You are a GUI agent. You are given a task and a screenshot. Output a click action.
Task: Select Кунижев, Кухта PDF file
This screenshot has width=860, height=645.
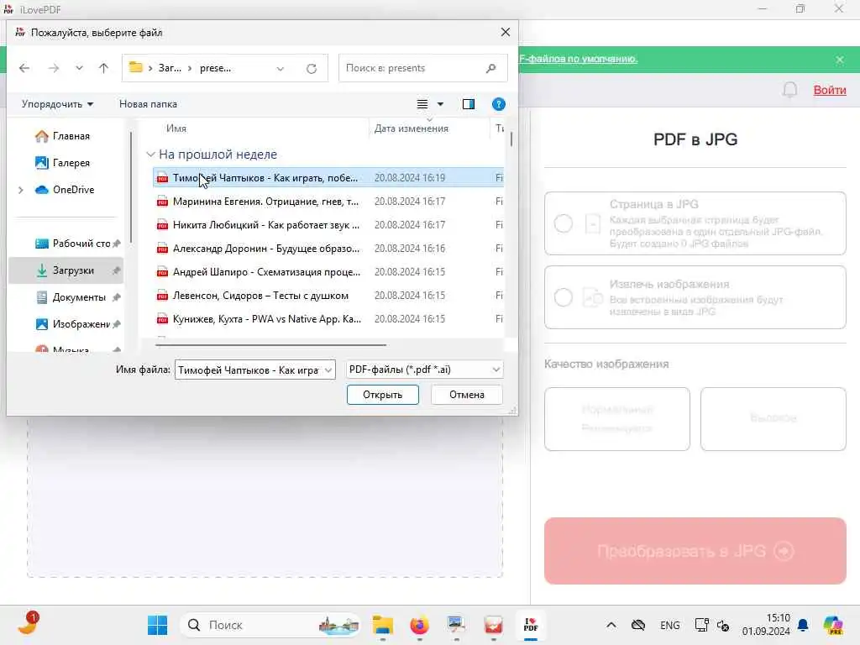click(x=328, y=319)
